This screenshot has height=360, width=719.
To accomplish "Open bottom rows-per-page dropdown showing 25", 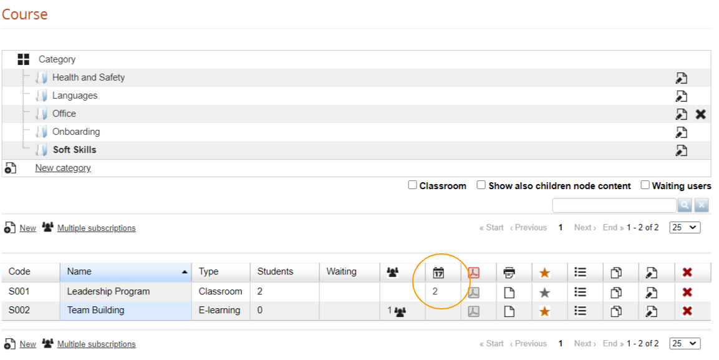I will (x=685, y=344).
